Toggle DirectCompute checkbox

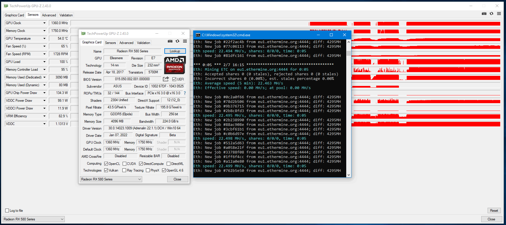141,164
